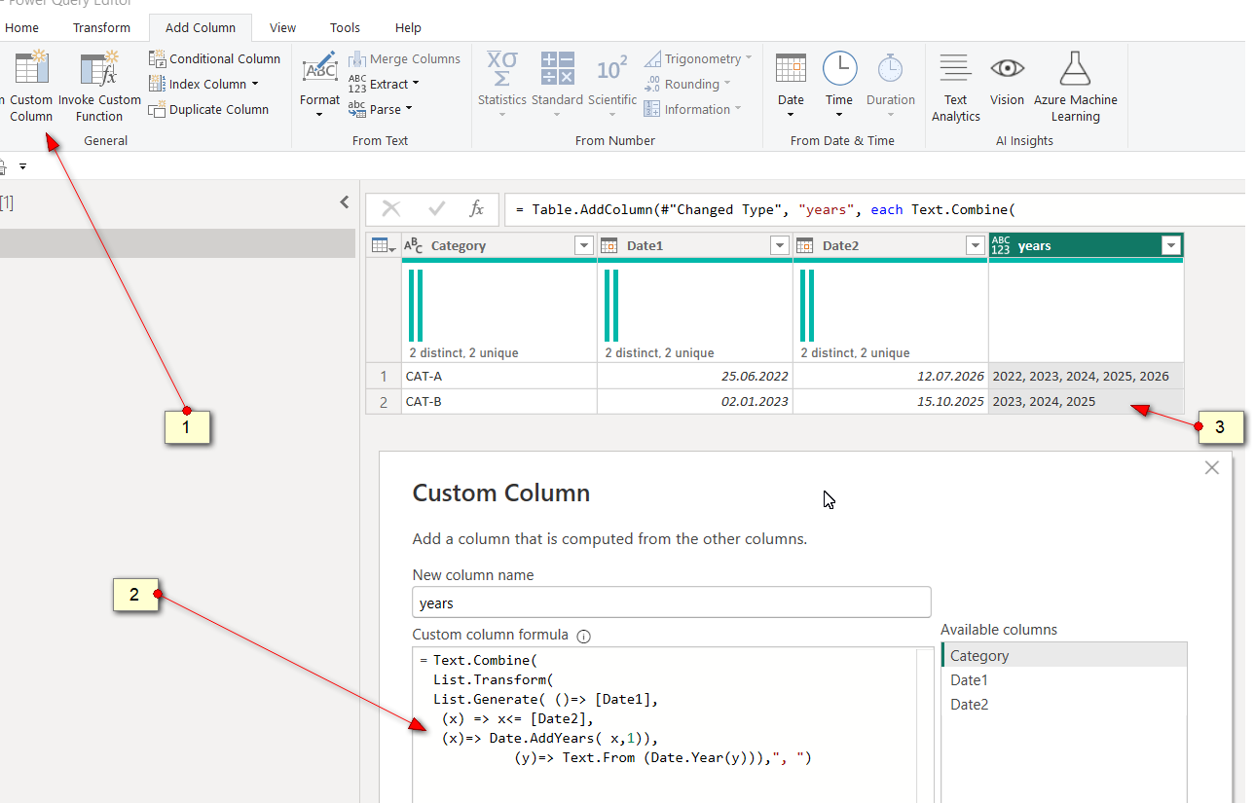
Task: Select the CAT-B cell
Action: click(x=499, y=401)
